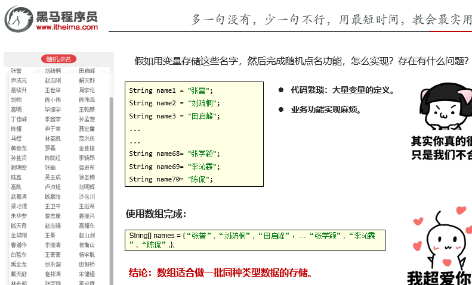The height and width of the screenshot is (285, 472).
Task: Select 王景 in the name list
Action: coord(50,235)
